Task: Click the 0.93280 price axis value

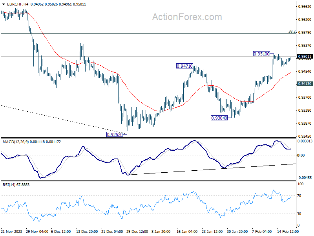Action: [305, 111]
